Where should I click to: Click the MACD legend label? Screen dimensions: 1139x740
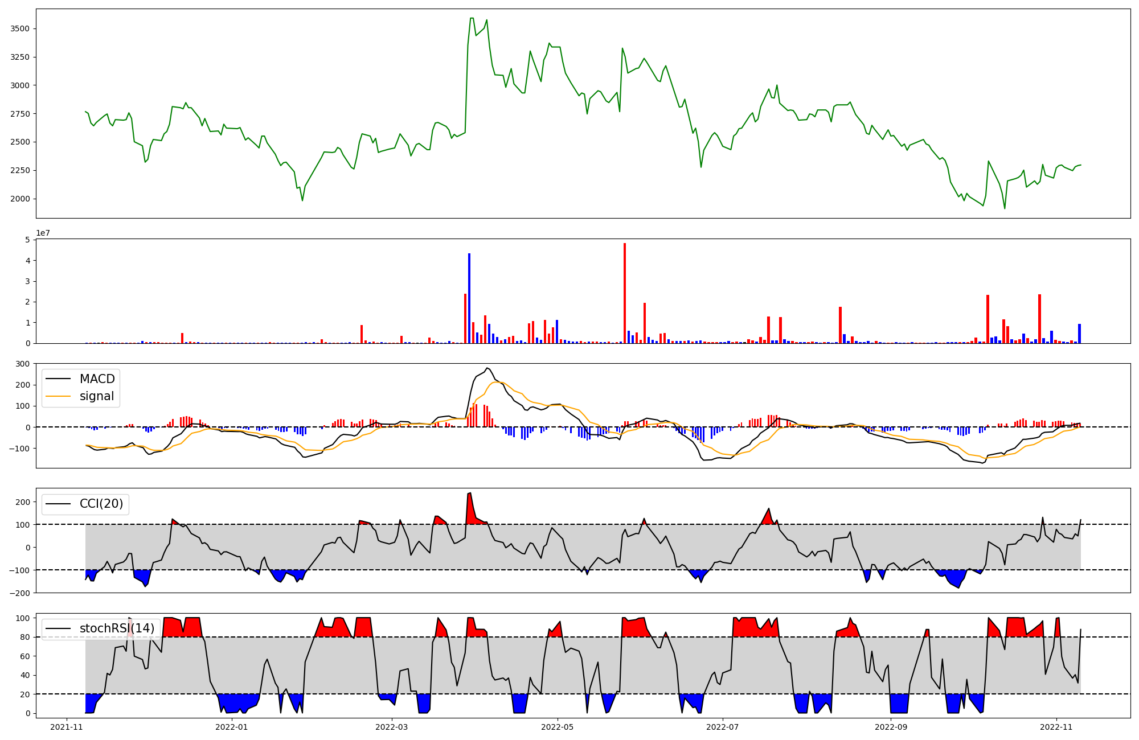[x=97, y=379]
